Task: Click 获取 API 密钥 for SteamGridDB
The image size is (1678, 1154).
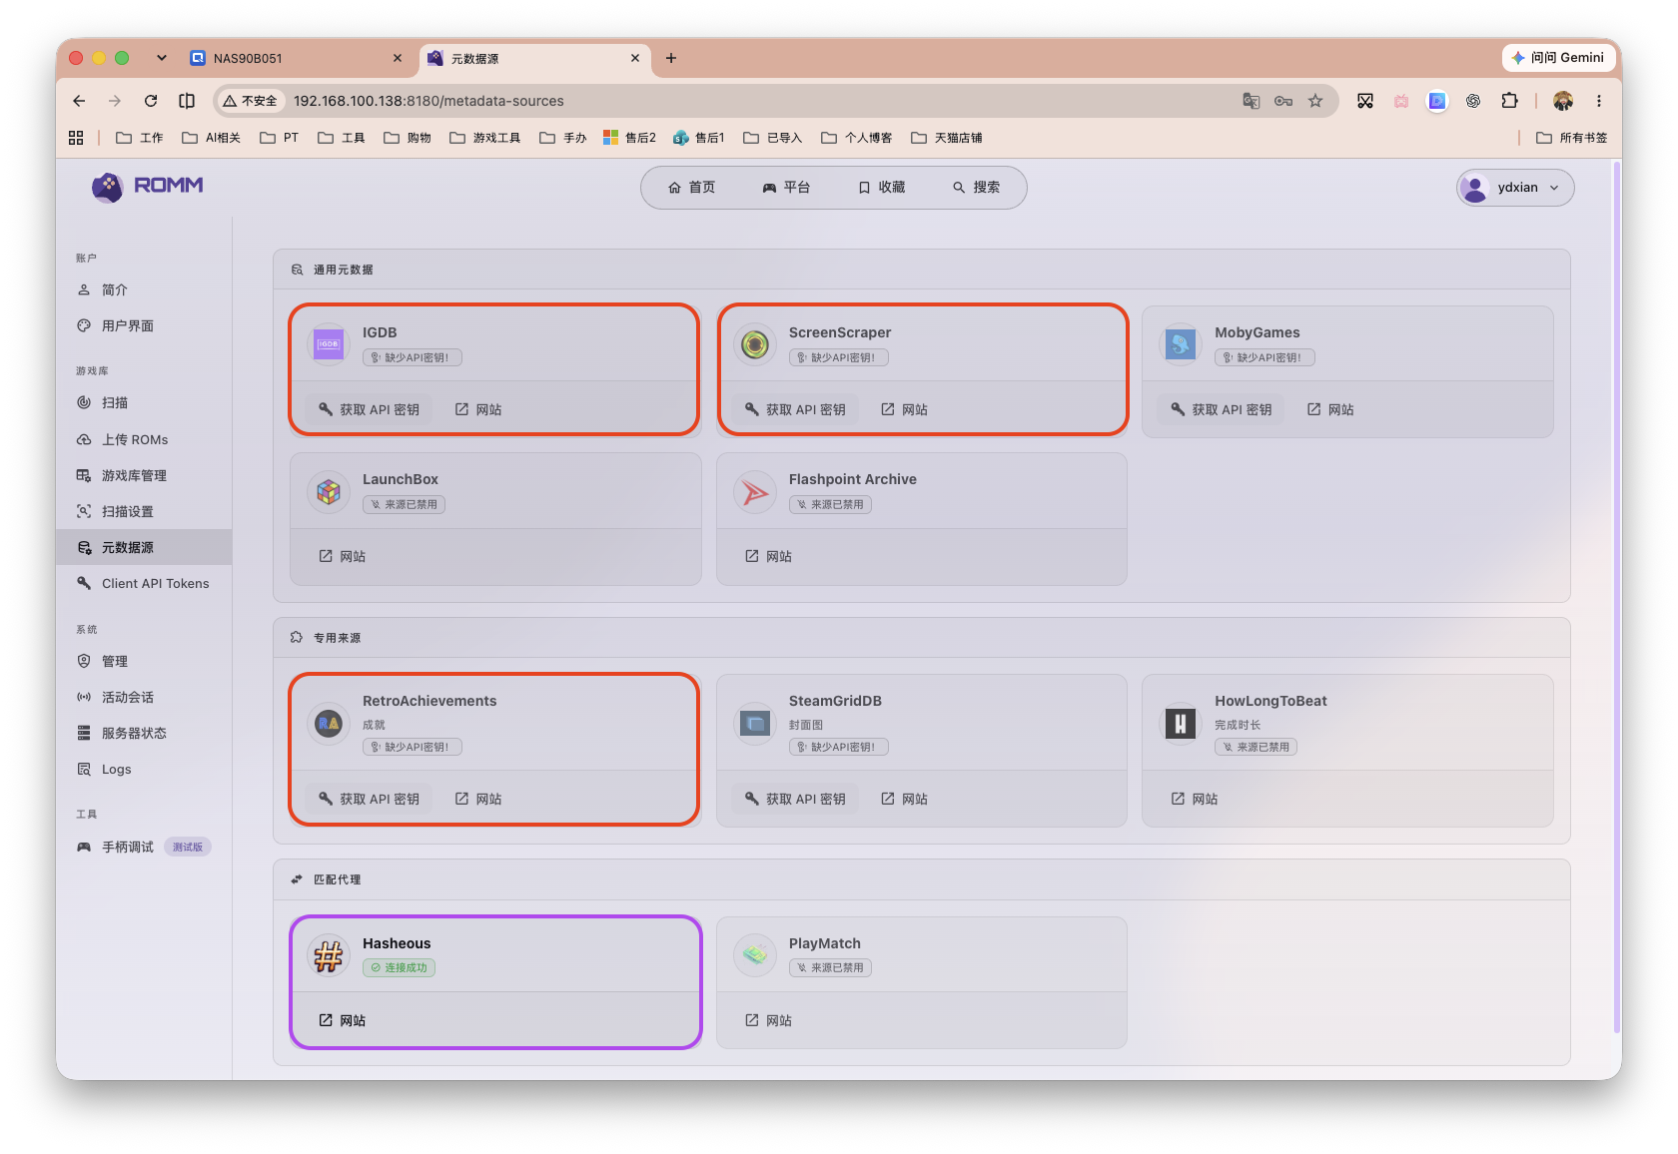Action: click(795, 799)
